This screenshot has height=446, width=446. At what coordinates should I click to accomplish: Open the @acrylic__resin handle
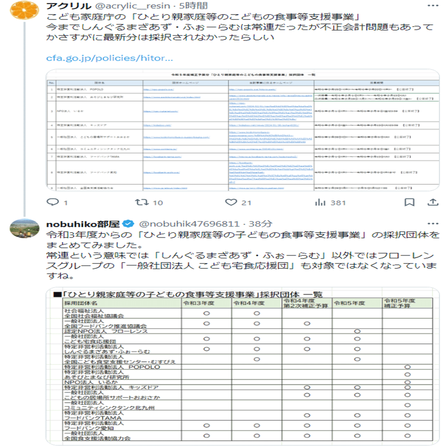[x=132, y=6]
